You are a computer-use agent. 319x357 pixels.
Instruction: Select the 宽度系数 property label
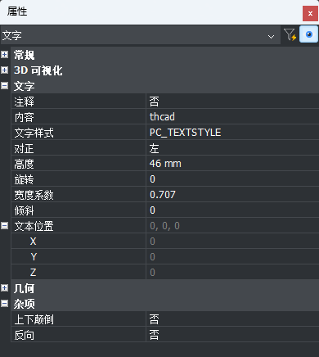tap(34, 195)
